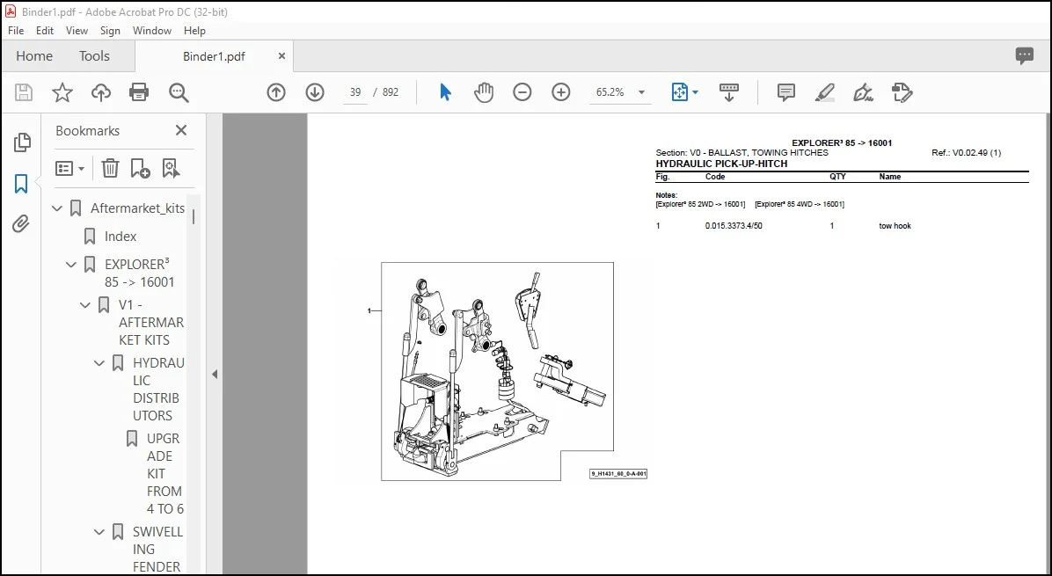Click the stamp and edit tool icon
Image resolution: width=1052 pixels, height=576 pixels.
(x=902, y=92)
